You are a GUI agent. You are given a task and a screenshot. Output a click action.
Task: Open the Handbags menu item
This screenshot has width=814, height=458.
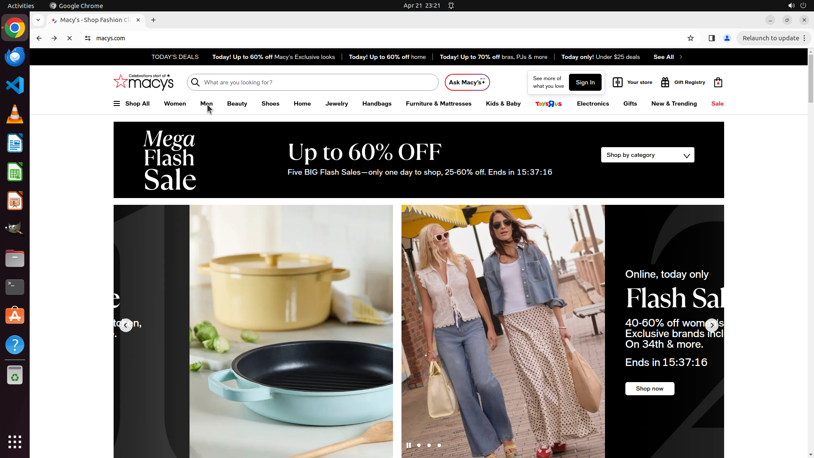(376, 103)
